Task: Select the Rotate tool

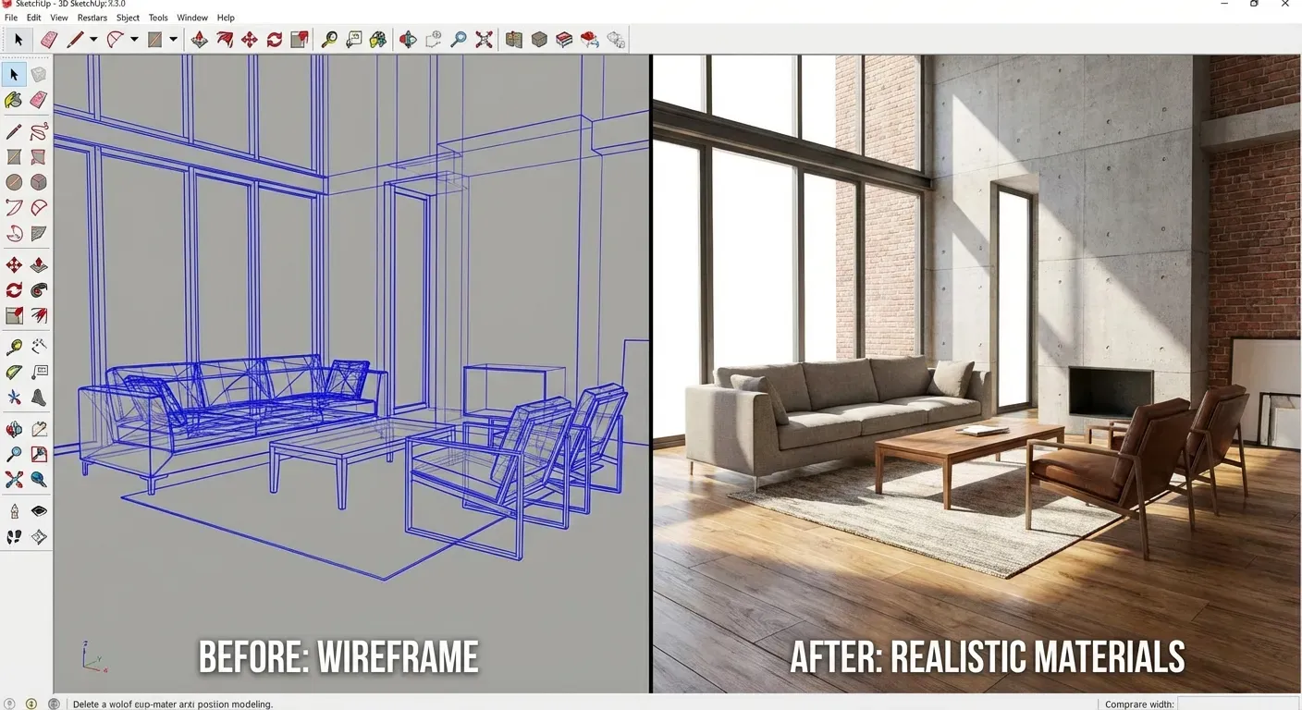Action: pyautogui.click(x=14, y=289)
